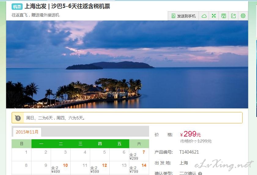Select the 2015年11月 month tab
Screen dimensions: 257x175
(27, 132)
